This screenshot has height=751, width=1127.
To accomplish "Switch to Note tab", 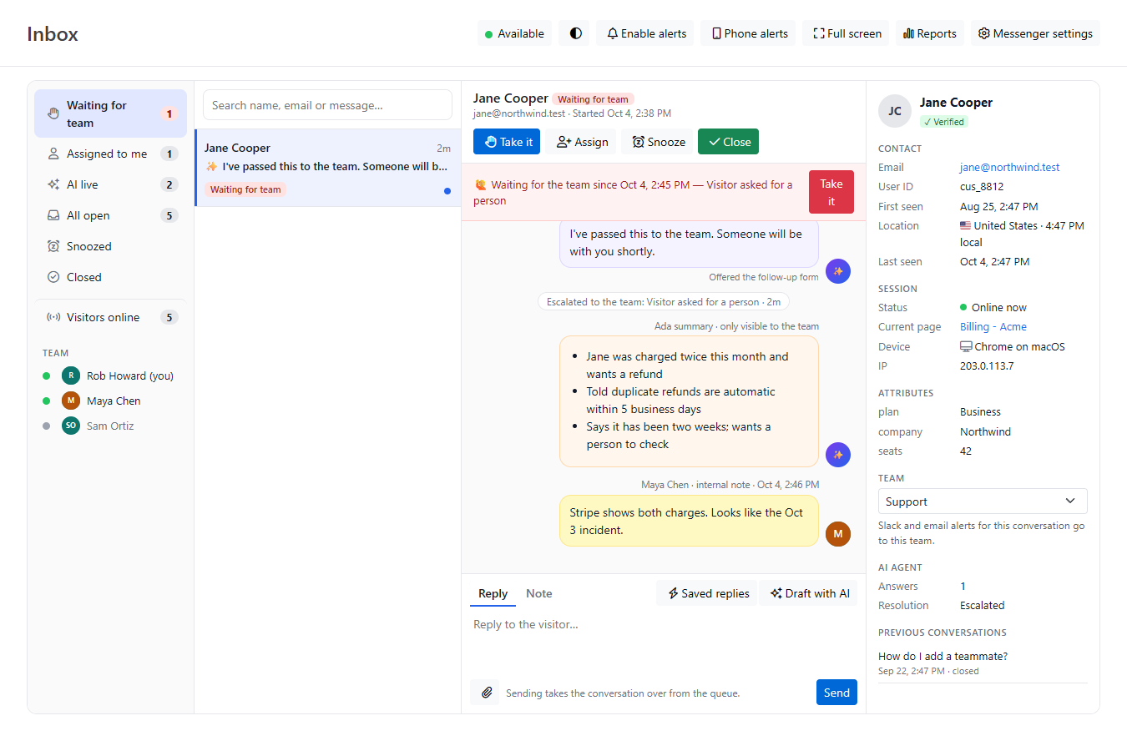I will pyautogui.click(x=538, y=593).
